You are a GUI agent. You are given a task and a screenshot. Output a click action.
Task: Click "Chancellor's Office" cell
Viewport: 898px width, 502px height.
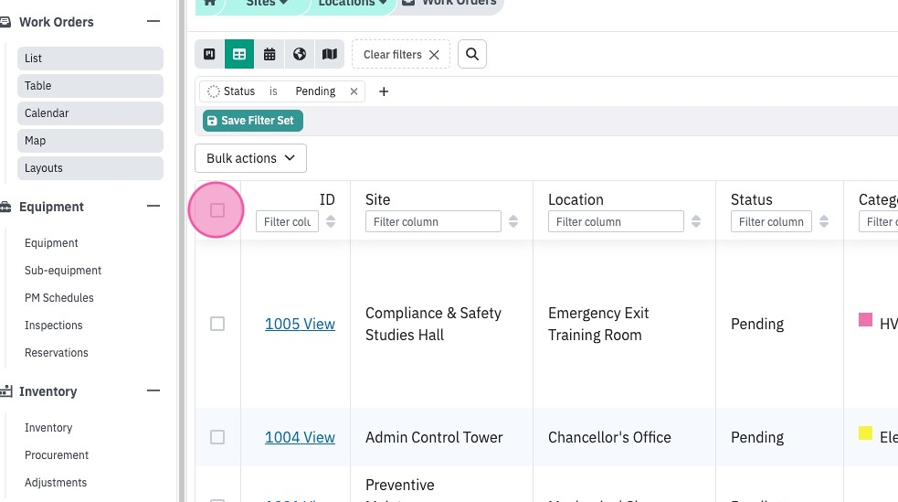tap(609, 437)
